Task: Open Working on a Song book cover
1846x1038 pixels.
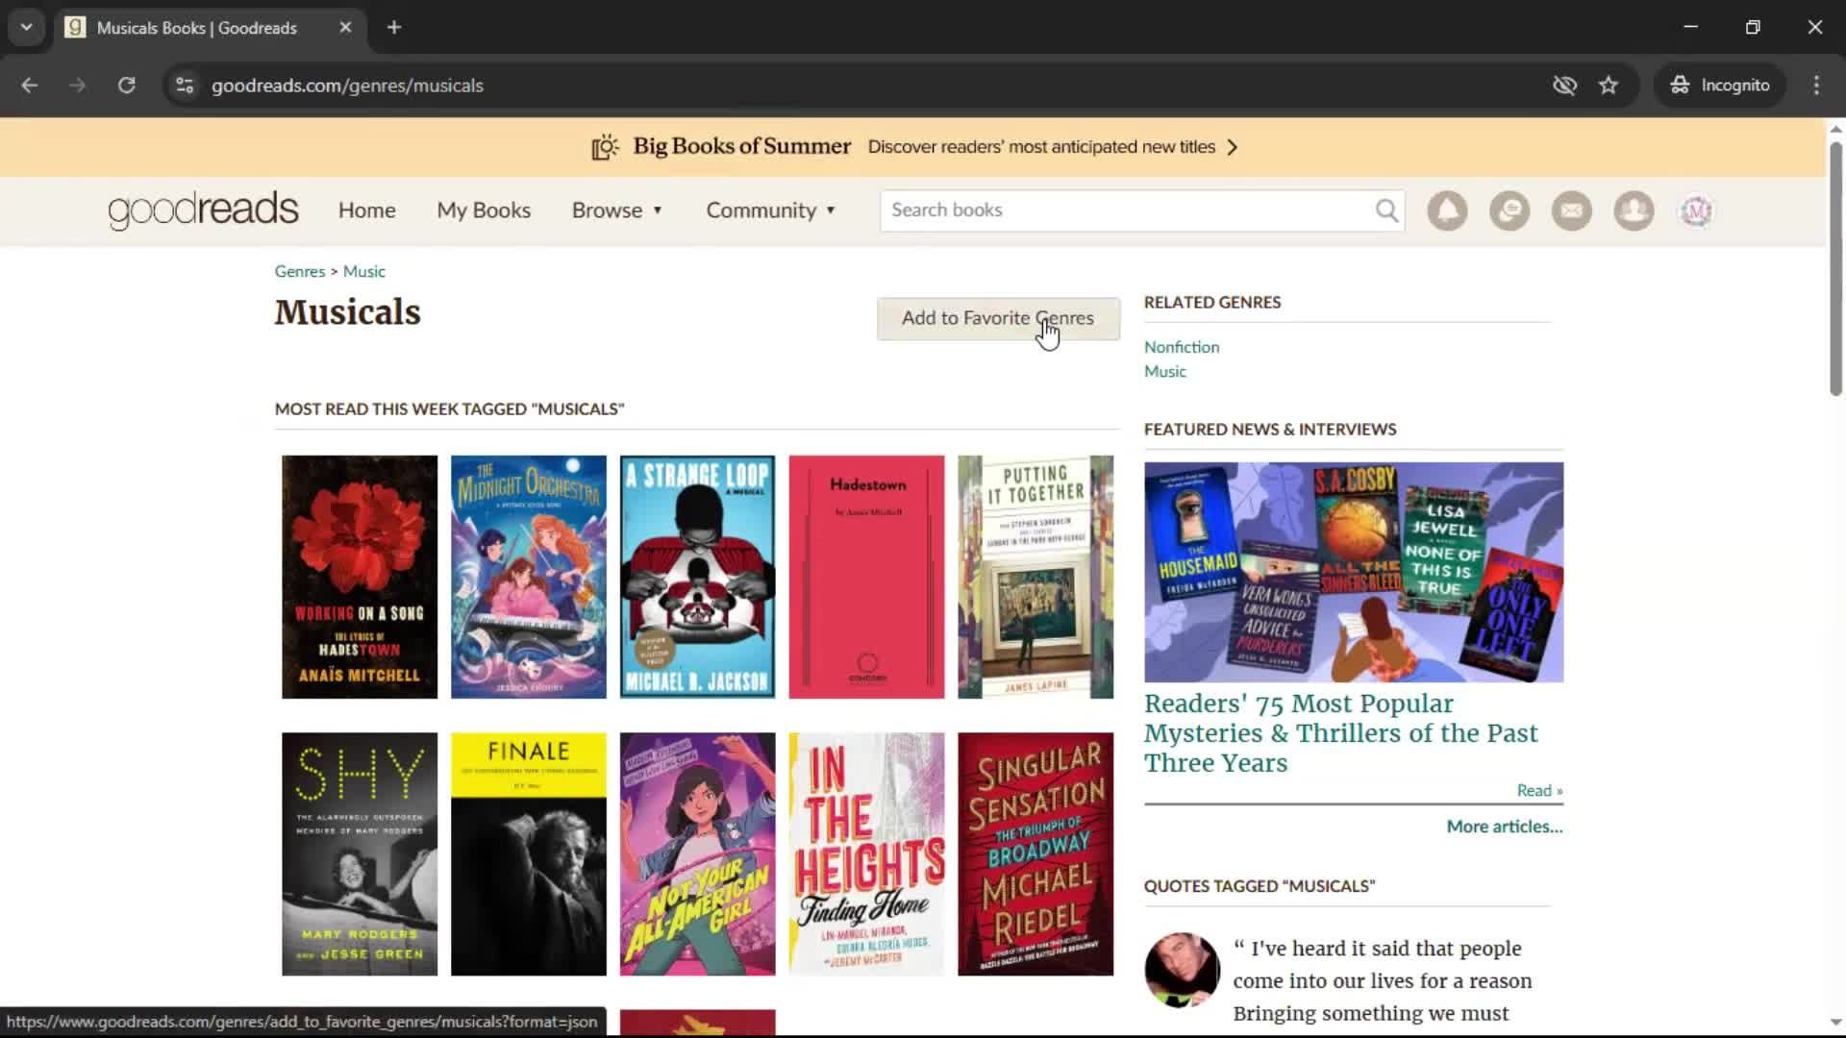Action: pyautogui.click(x=360, y=577)
